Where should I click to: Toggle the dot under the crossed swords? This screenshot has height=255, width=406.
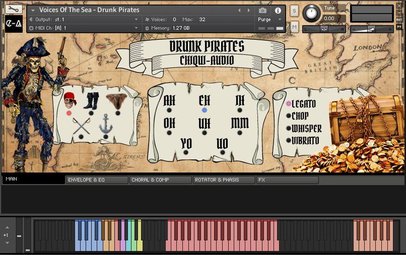click(x=81, y=136)
